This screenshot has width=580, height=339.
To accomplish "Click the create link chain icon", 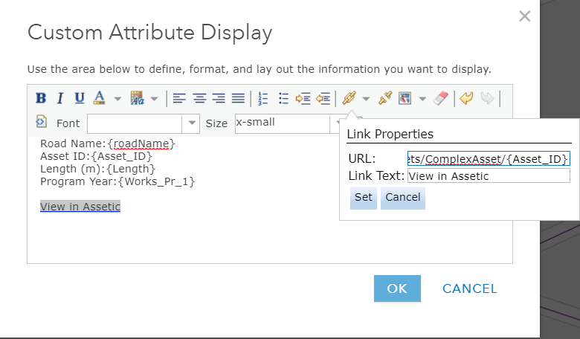I will [x=349, y=98].
